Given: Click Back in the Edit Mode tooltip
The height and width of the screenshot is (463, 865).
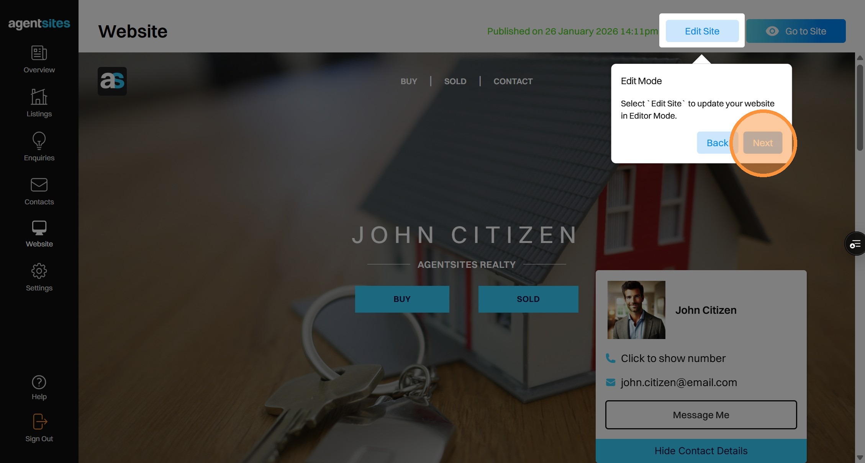Looking at the screenshot, I should [x=717, y=143].
